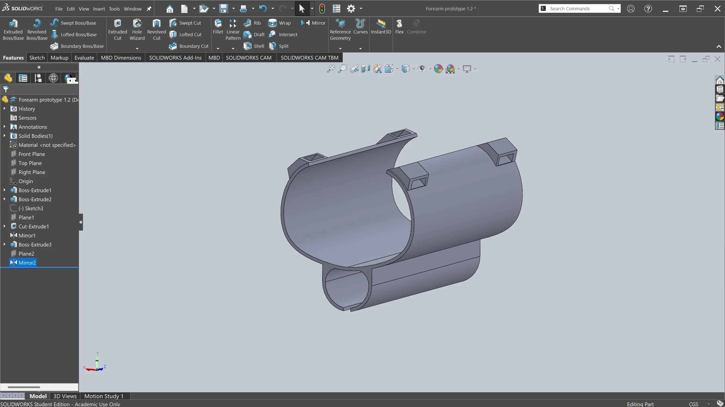
Task: Open Reference Geometry tool
Action: pos(340,29)
